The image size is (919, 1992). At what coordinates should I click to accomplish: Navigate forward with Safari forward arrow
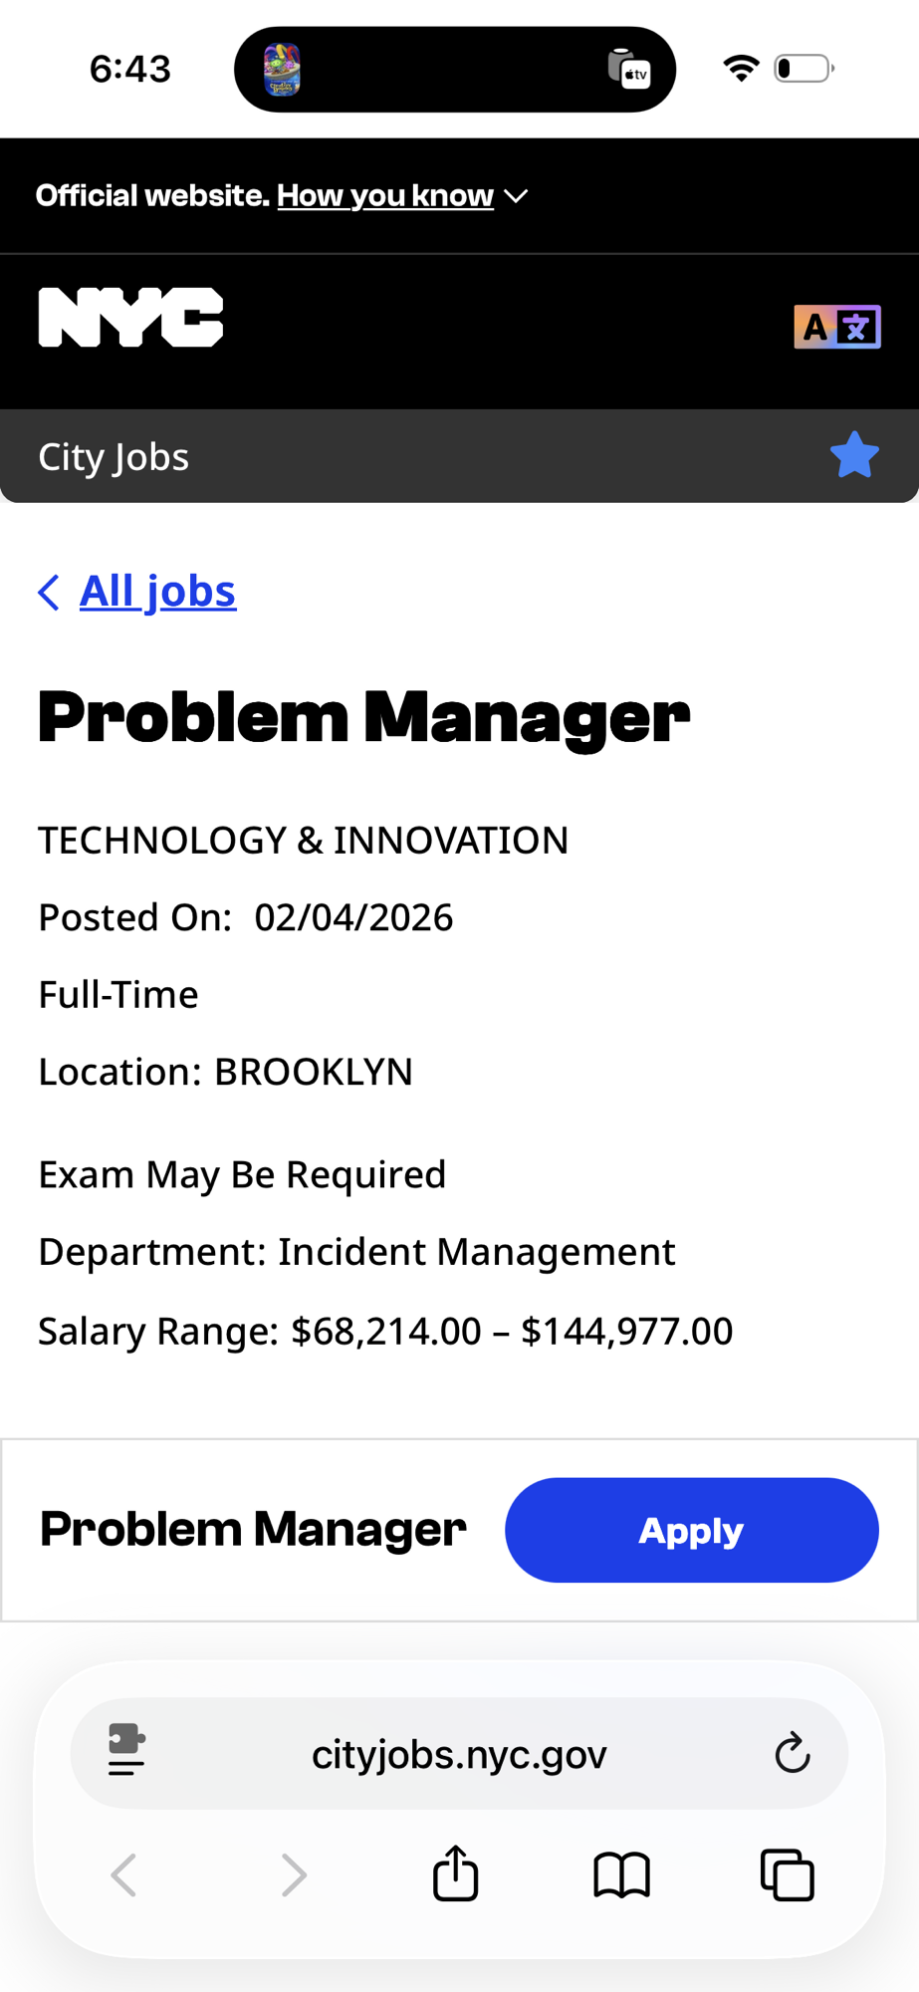(293, 1875)
